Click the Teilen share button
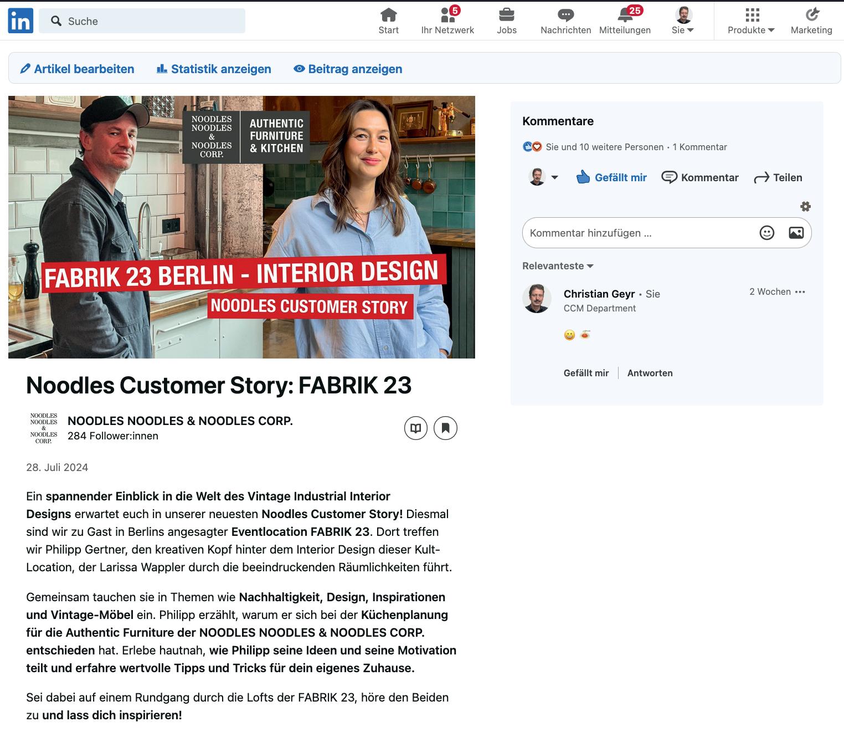 pos(778,177)
